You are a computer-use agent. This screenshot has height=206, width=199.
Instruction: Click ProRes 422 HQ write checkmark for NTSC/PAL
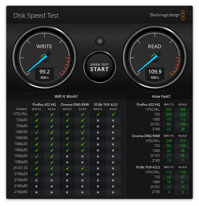pyautogui.click(x=36, y=114)
